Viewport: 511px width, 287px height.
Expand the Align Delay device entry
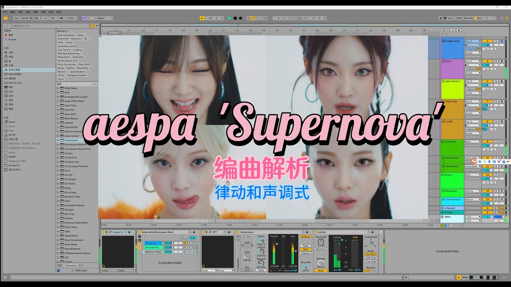58,88
